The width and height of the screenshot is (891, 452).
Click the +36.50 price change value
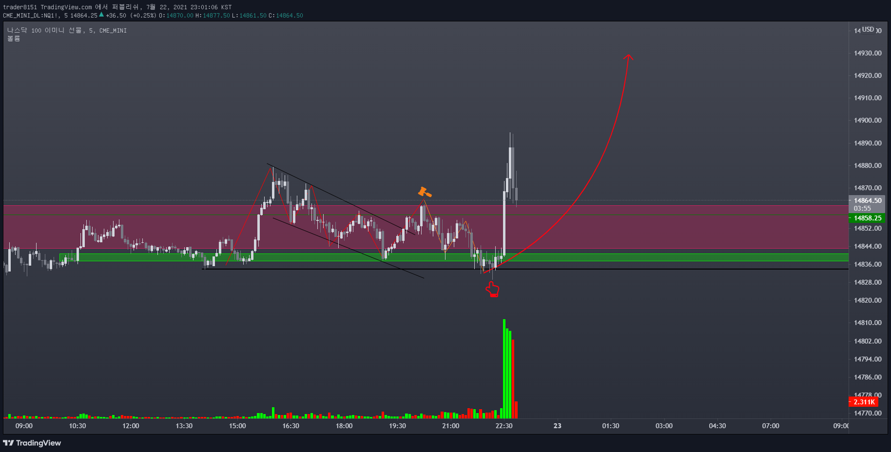tap(116, 16)
